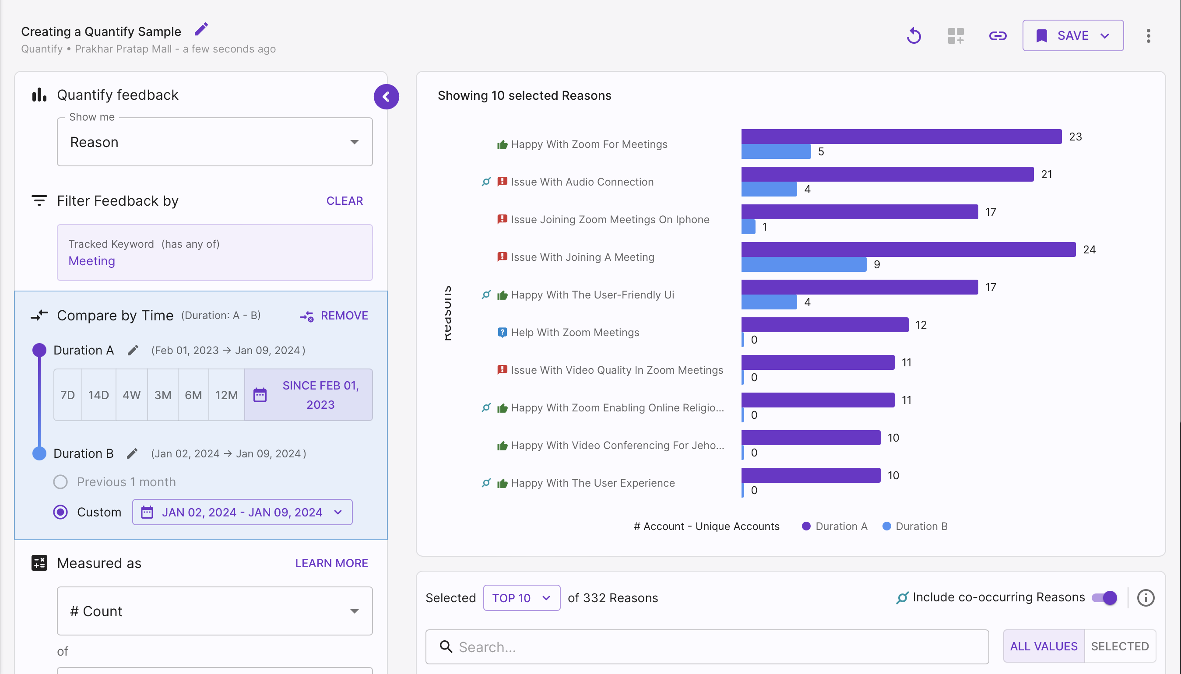1181x674 pixels.
Task: Expand the TOP 10 selection dropdown
Action: 522,597
